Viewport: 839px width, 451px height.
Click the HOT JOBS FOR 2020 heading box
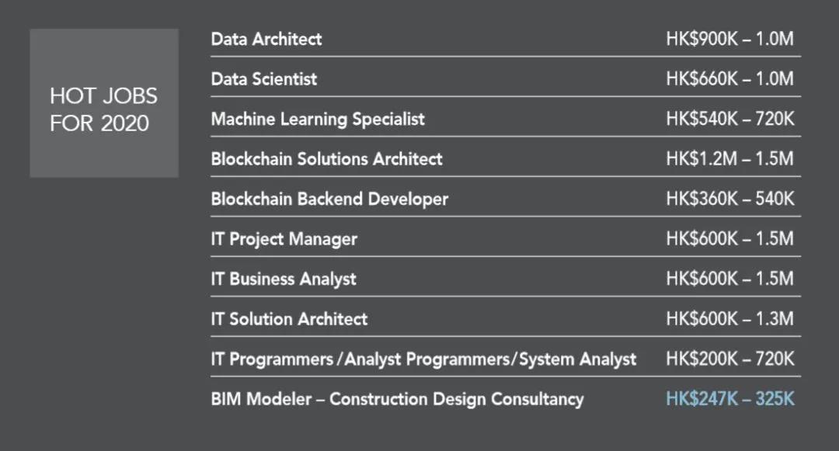103,103
